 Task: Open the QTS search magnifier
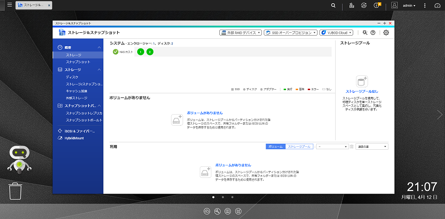333,6
